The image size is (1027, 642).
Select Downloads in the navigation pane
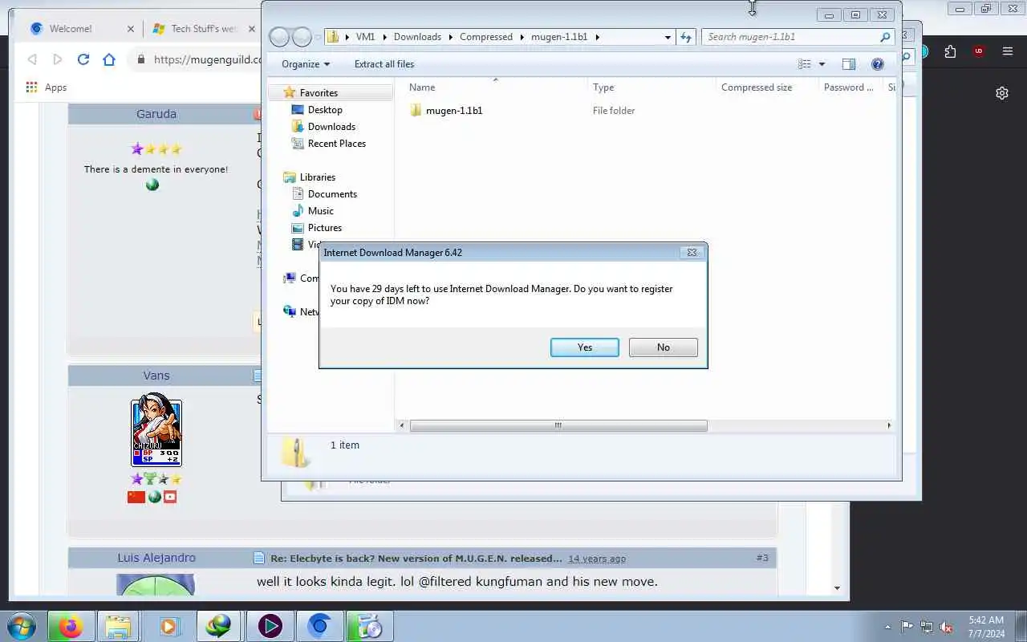[x=331, y=127]
